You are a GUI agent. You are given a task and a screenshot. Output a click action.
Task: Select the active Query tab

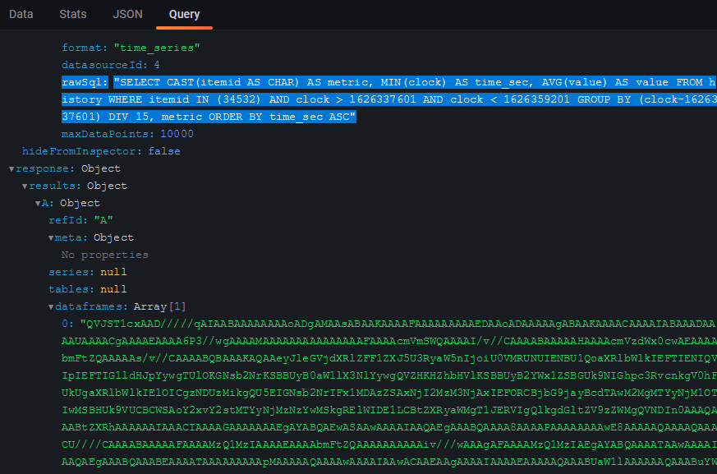[x=183, y=13]
